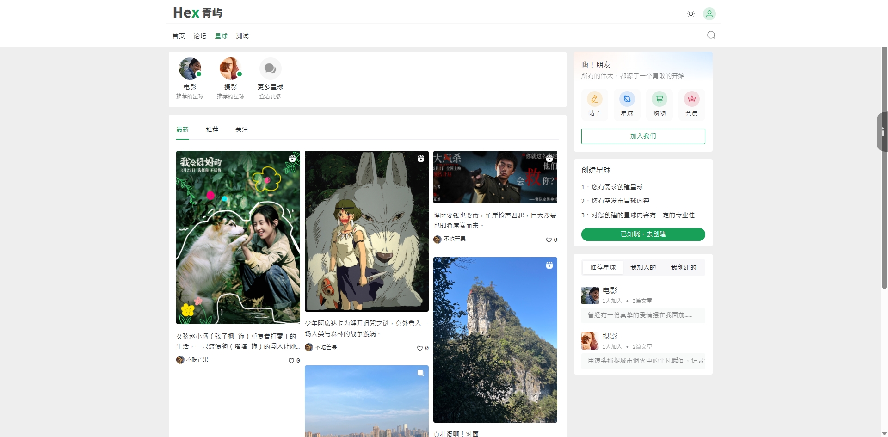Click the 会员 crown shortcut icon
Image resolution: width=888 pixels, height=437 pixels.
click(692, 99)
